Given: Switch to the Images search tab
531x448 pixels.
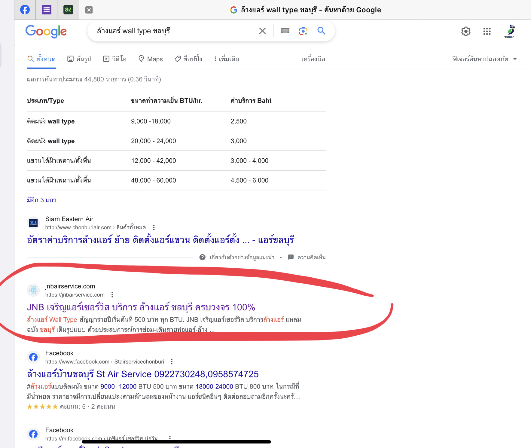Looking at the screenshot, I should [80, 59].
